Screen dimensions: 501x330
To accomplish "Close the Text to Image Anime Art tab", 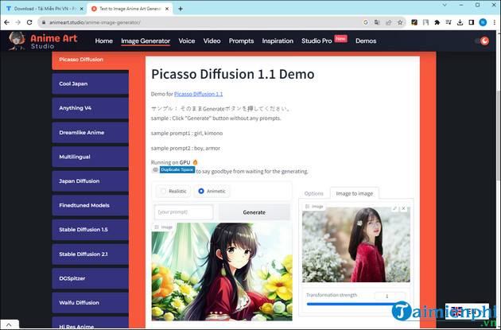I will [167, 9].
